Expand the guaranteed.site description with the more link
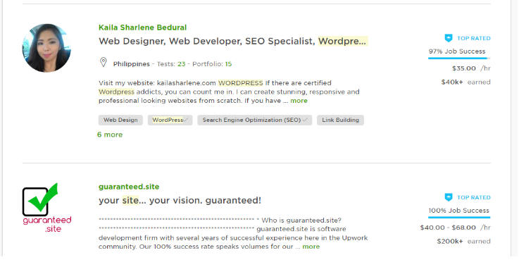The width and height of the screenshot is (519, 267). coord(311,247)
